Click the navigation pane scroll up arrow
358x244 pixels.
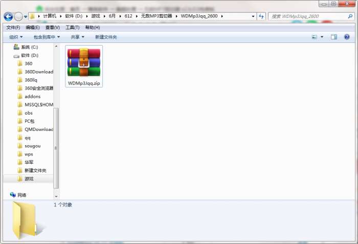point(56,47)
